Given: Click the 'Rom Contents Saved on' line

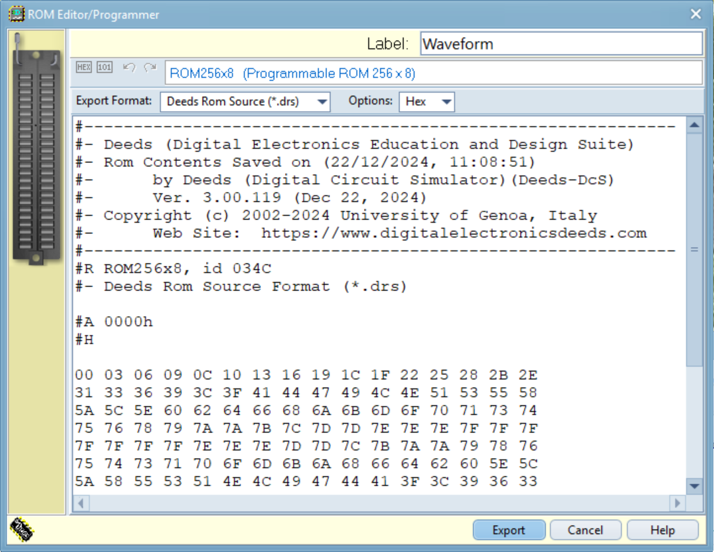Looking at the screenshot, I should coord(305,162).
